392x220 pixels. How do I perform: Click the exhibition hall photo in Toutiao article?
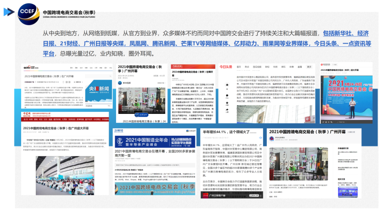tap(276, 114)
